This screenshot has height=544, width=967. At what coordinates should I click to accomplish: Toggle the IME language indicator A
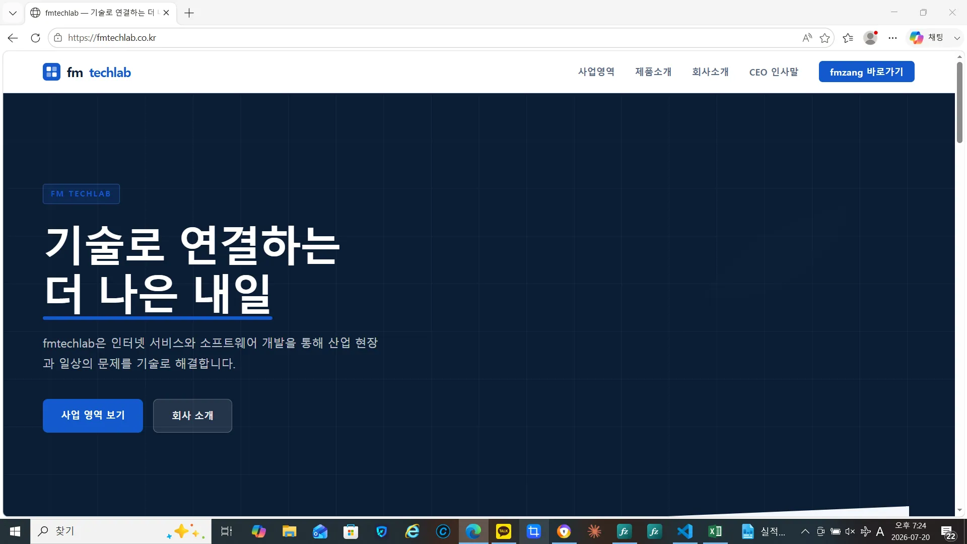(x=880, y=531)
